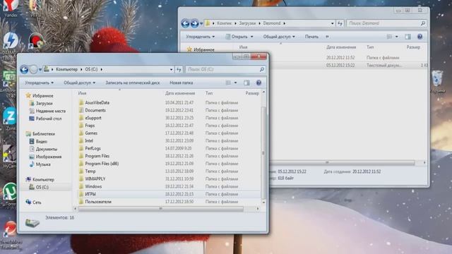This screenshot has width=452, height=254.
Task: Click Новая папка button
Action: click(x=182, y=83)
